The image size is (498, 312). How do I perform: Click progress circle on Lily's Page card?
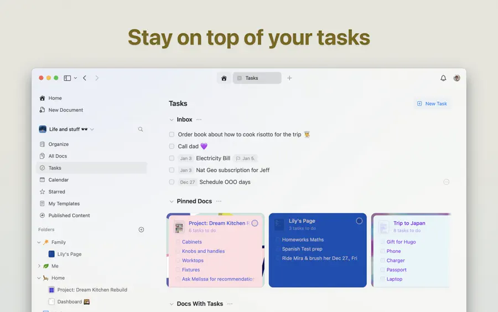(x=359, y=221)
